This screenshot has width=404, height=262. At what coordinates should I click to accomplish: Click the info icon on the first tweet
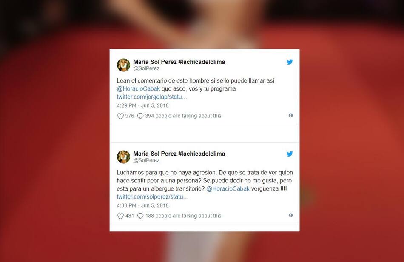(290, 115)
